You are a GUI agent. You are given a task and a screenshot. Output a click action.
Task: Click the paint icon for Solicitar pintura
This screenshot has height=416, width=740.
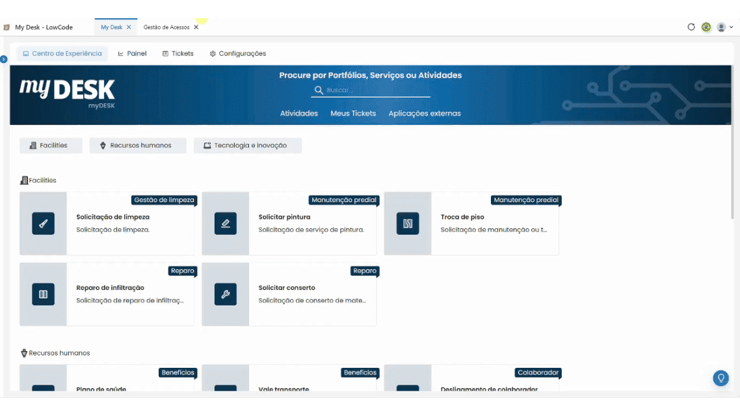click(x=226, y=224)
